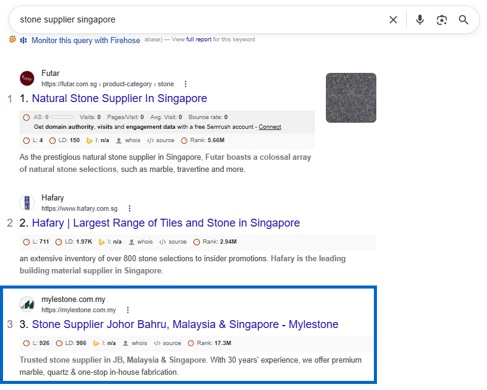
Task: Click L: 711 metric for Hafary
Action: 41,242
